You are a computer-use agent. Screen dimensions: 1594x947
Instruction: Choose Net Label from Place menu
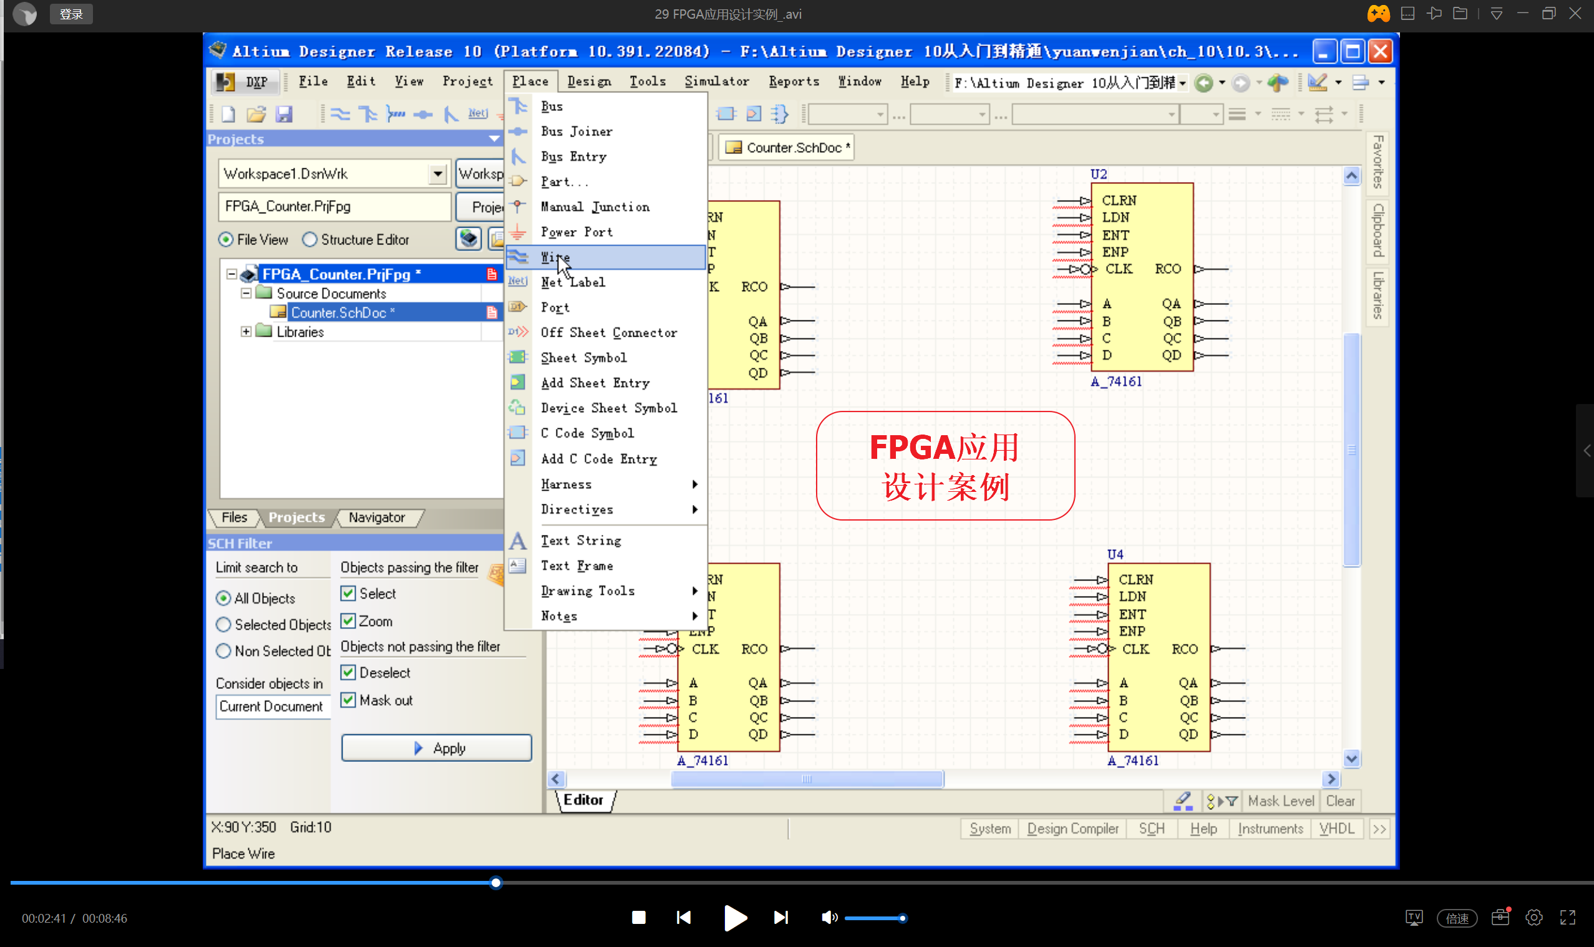[x=572, y=282]
